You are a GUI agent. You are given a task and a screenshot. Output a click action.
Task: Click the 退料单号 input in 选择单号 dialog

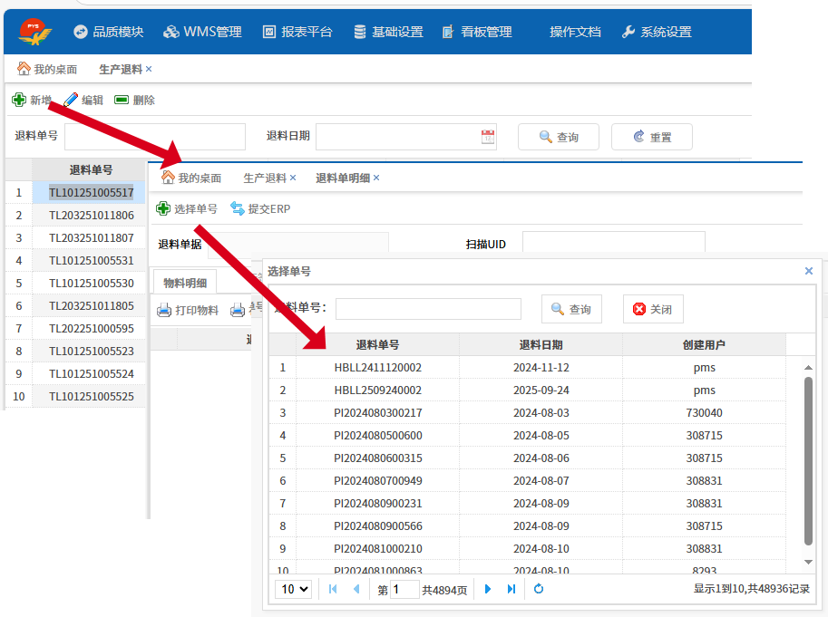428,309
